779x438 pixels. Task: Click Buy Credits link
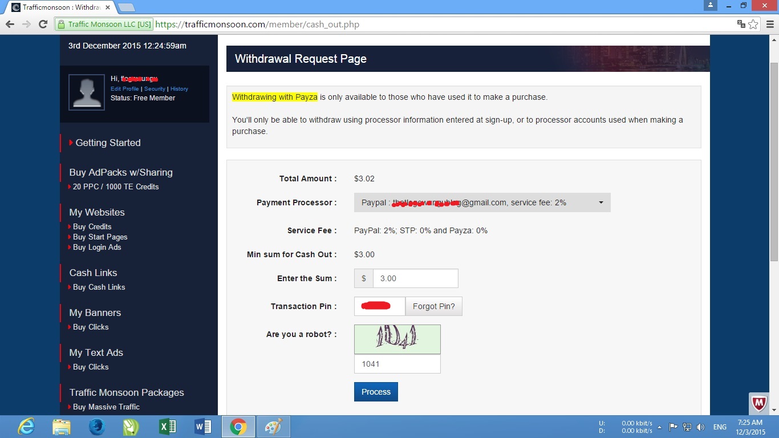[x=92, y=226]
